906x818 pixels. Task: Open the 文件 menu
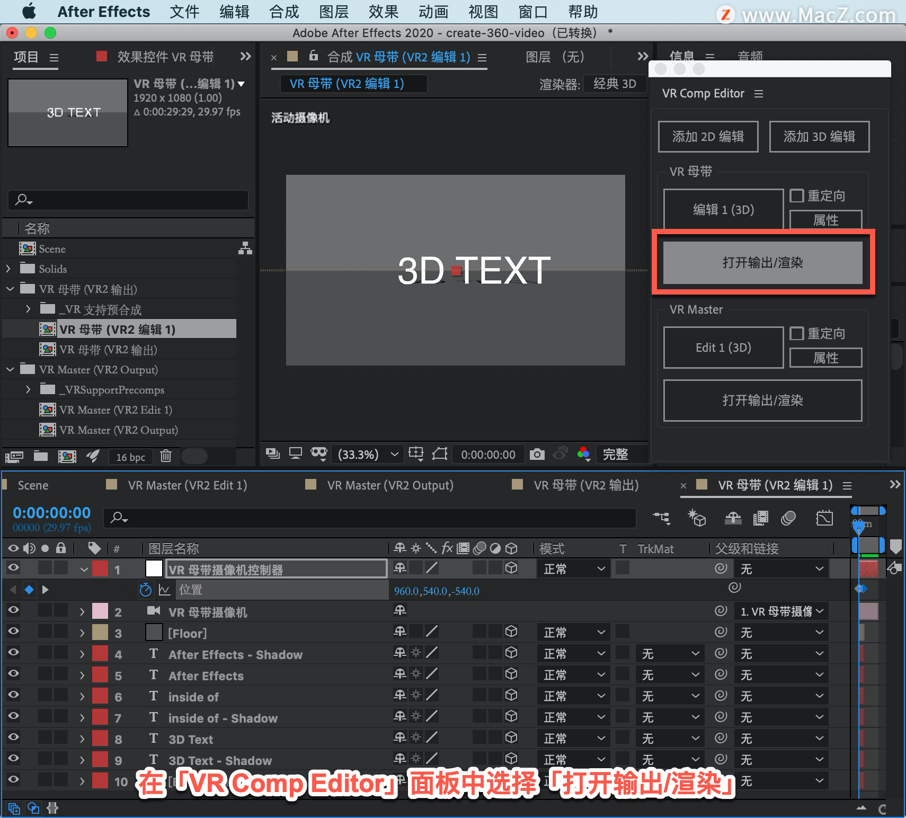[x=184, y=12]
